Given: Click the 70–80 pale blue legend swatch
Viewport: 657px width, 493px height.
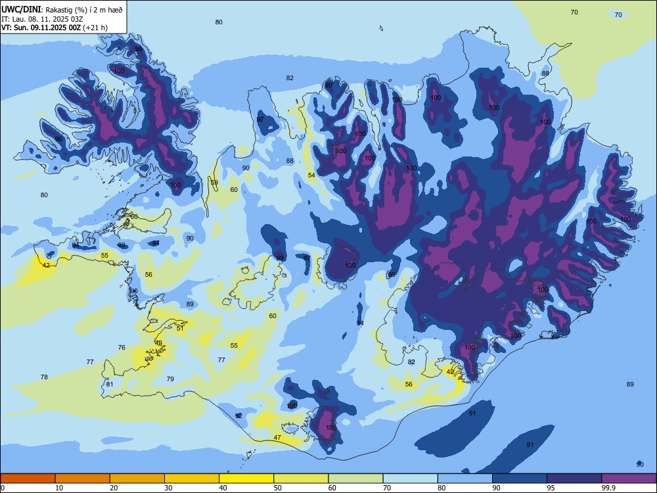Looking at the screenshot, I should [410, 479].
